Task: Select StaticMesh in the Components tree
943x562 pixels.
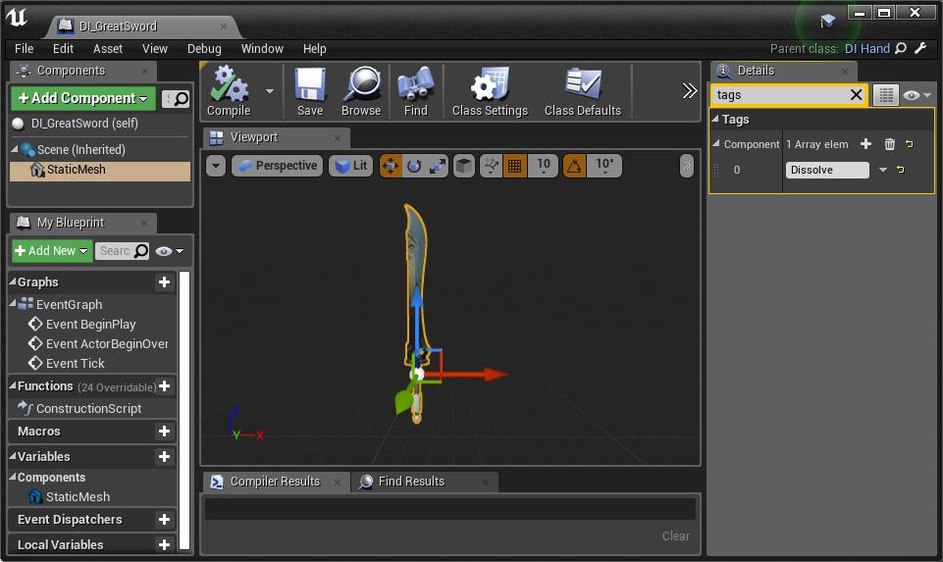Action: coord(76,170)
